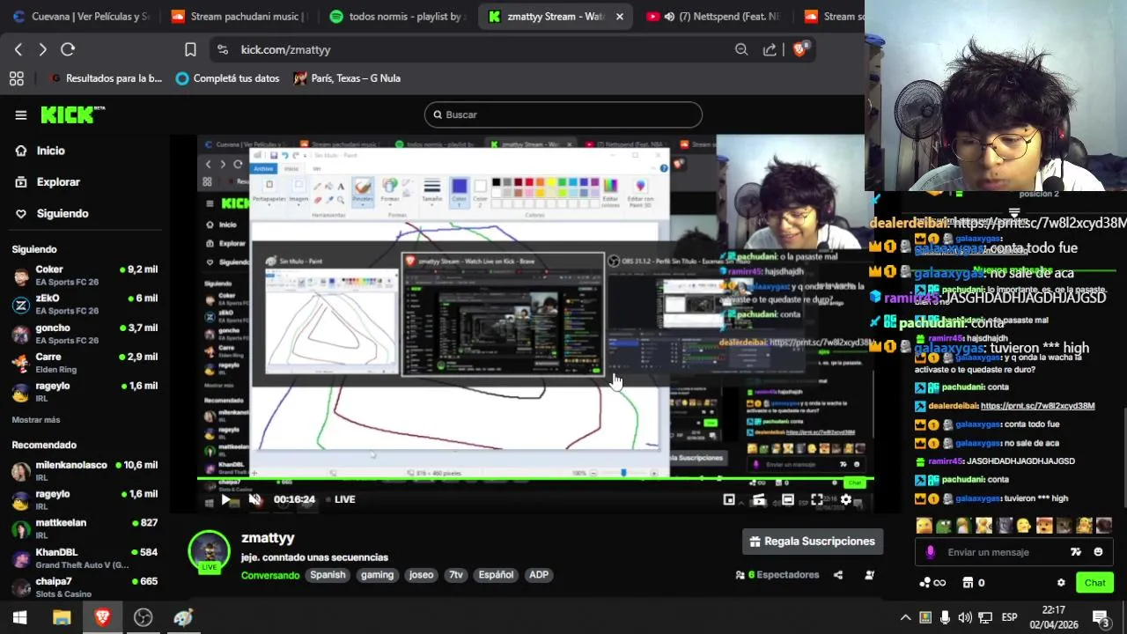Open the Brave Shields lion icon
The width and height of the screenshot is (1127, 634).
[799, 49]
